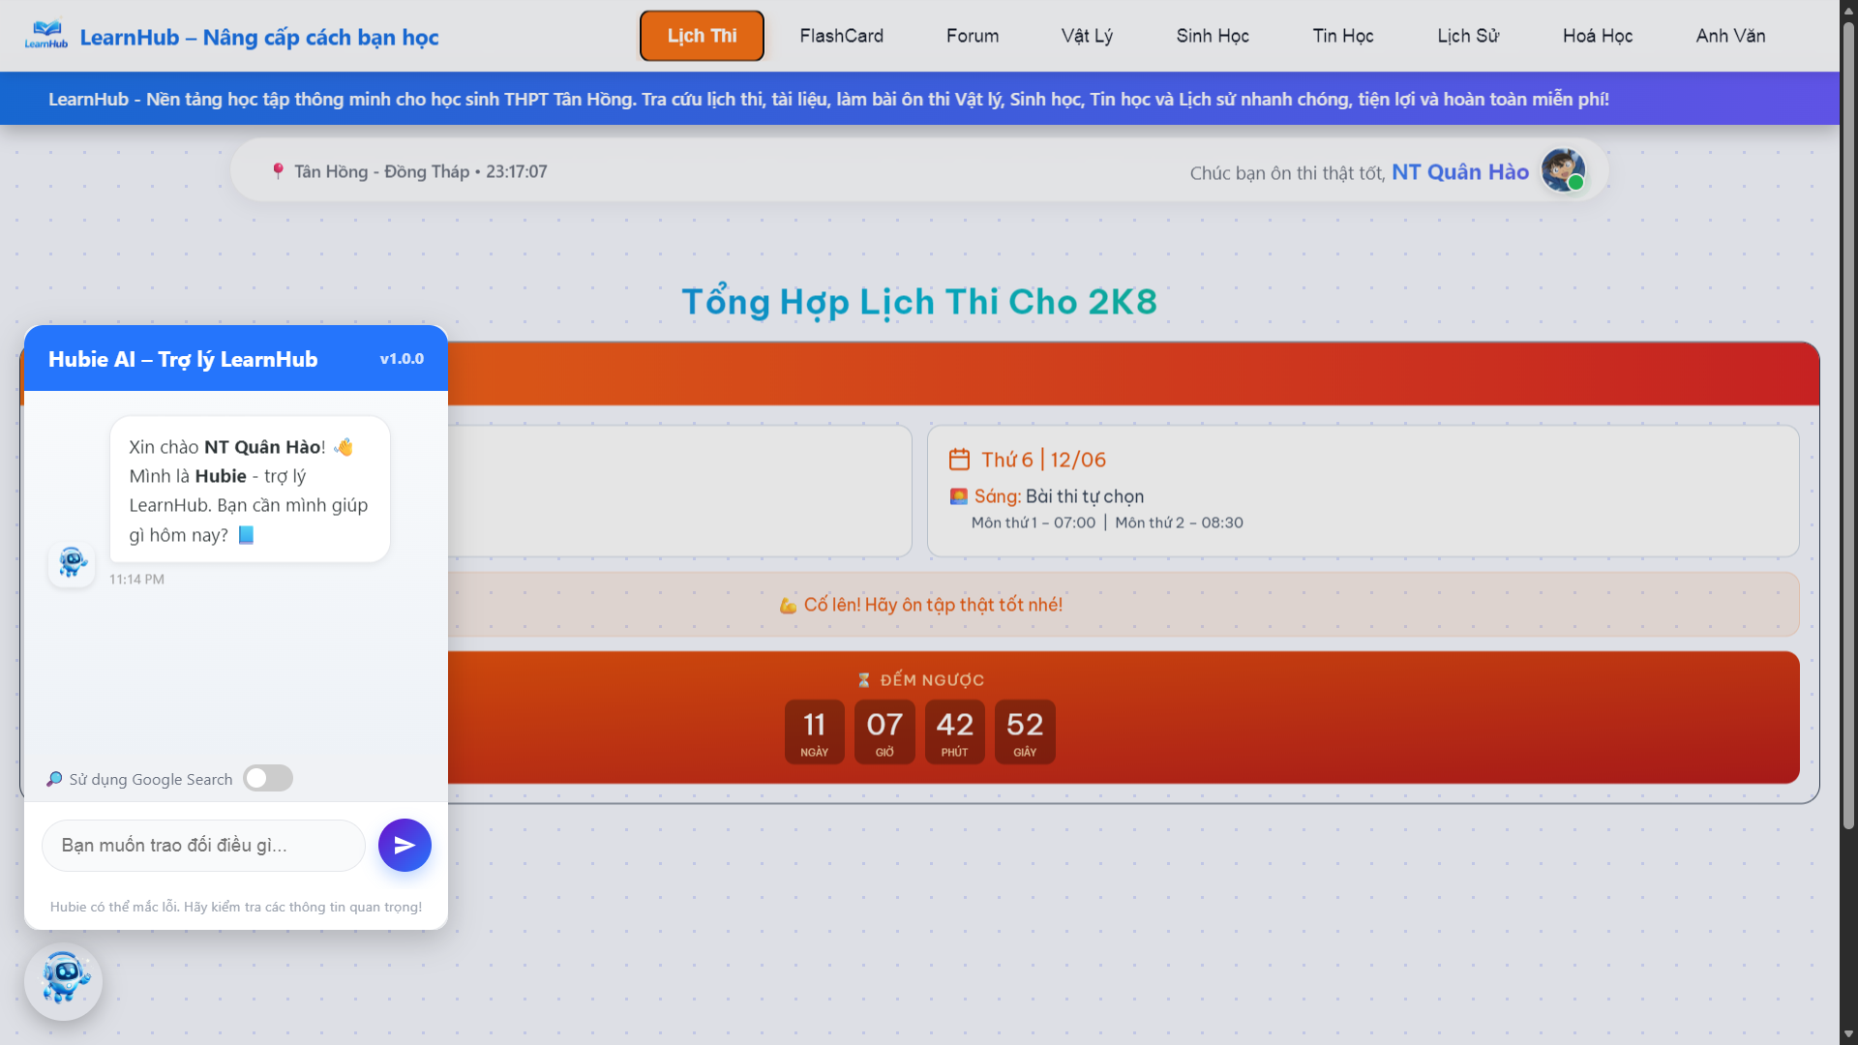Click the Hubie bot avatar in the chat
The width and height of the screenshot is (1858, 1045).
click(x=72, y=563)
